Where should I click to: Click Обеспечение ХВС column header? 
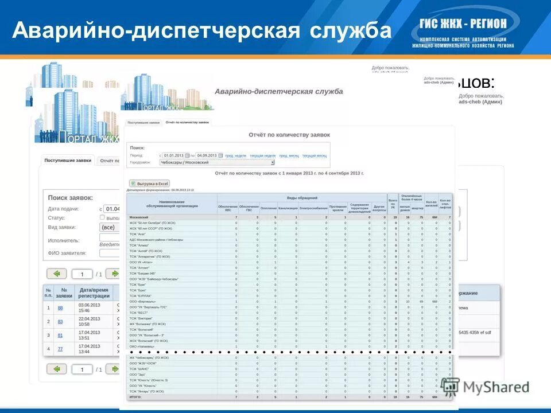(x=228, y=208)
